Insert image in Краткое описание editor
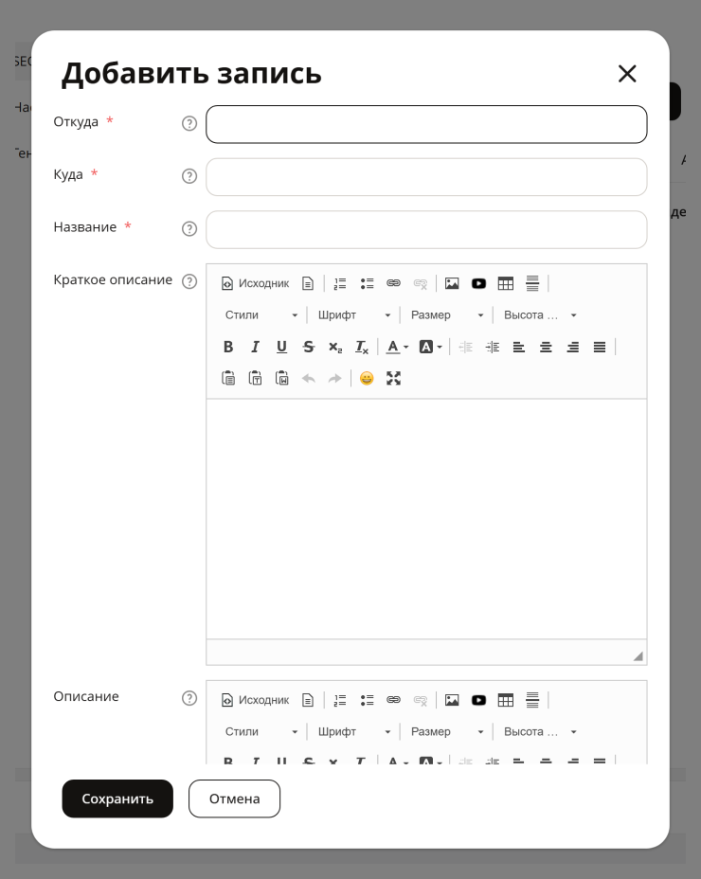The height and width of the screenshot is (879, 701). click(452, 283)
